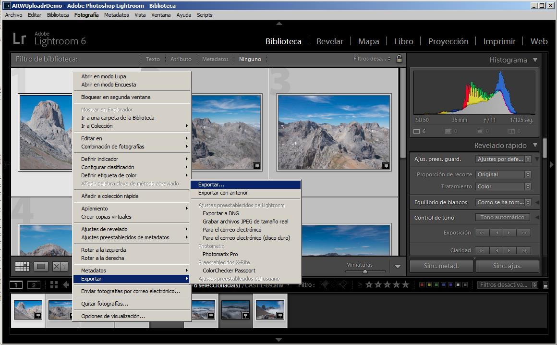The height and width of the screenshot is (345, 557).
Task: Switch to Loupe view icon
Action: 41,266
